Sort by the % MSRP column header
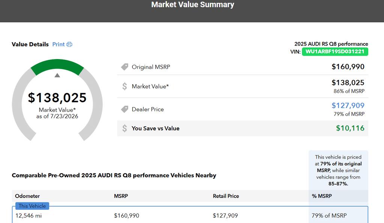Image resolution: width=384 pixels, height=223 pixels. (x=322, y=196)
